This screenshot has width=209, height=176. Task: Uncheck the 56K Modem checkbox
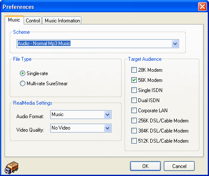pyautogui.click(x=134, y=80)
